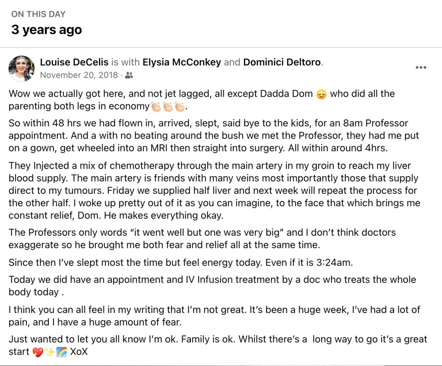Click the '3 years ago' heading
This screenshot has height=366, width=442.
[x=47, y=30]
